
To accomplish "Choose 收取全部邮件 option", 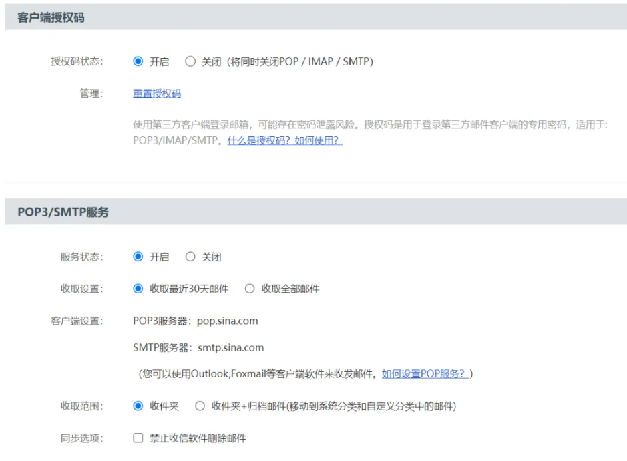I will click(x=250, y=289).
